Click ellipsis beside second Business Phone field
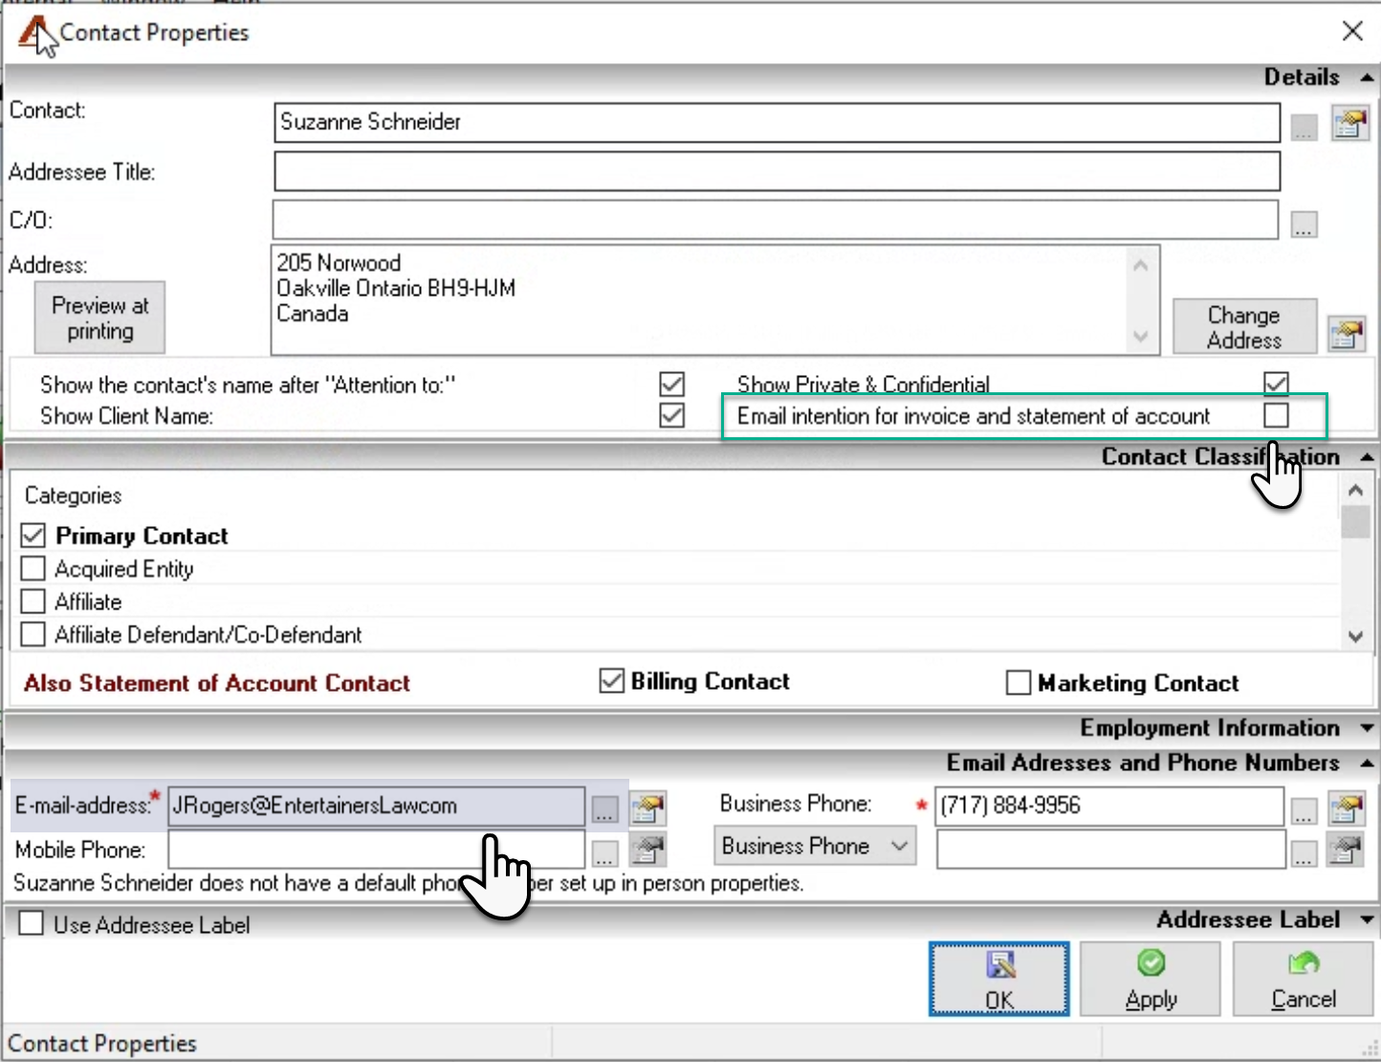This screenshot has height=1062, width=1381. [x=1304, y=853]
